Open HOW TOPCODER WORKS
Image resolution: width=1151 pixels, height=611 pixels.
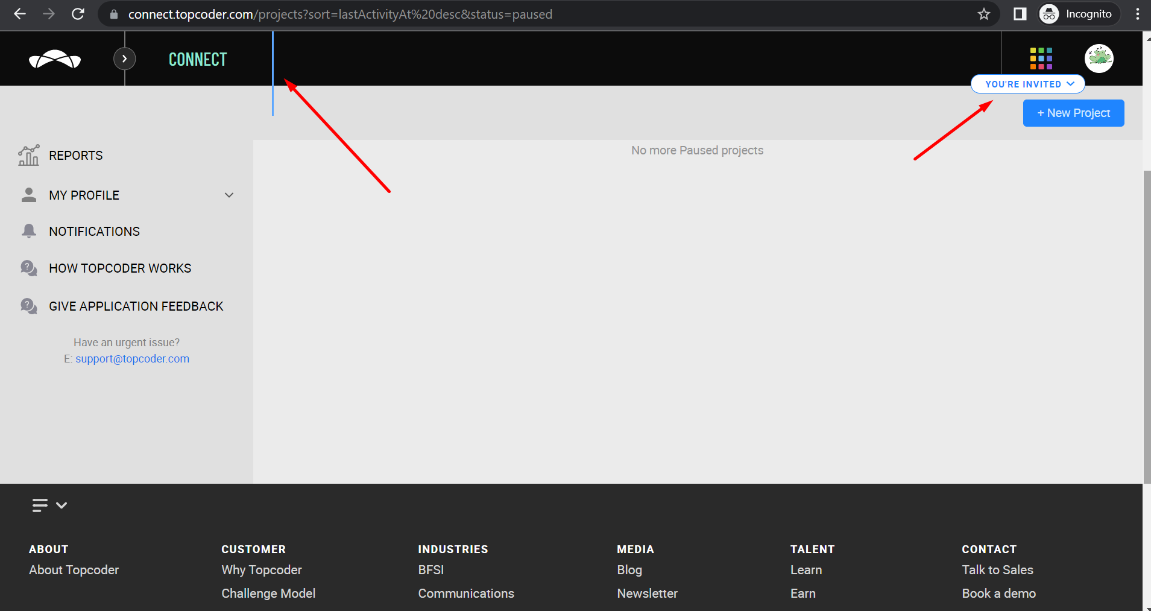point(120,268)
